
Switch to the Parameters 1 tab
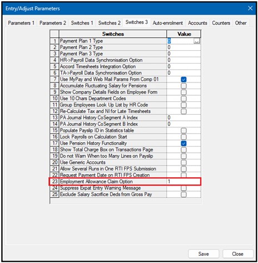tap(21, 23)
